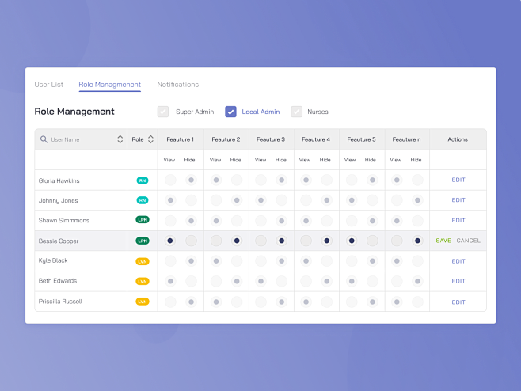Select Bessie Cooper Feauture 5 View radio
521x391 pixels.
[x=352, y=241]
